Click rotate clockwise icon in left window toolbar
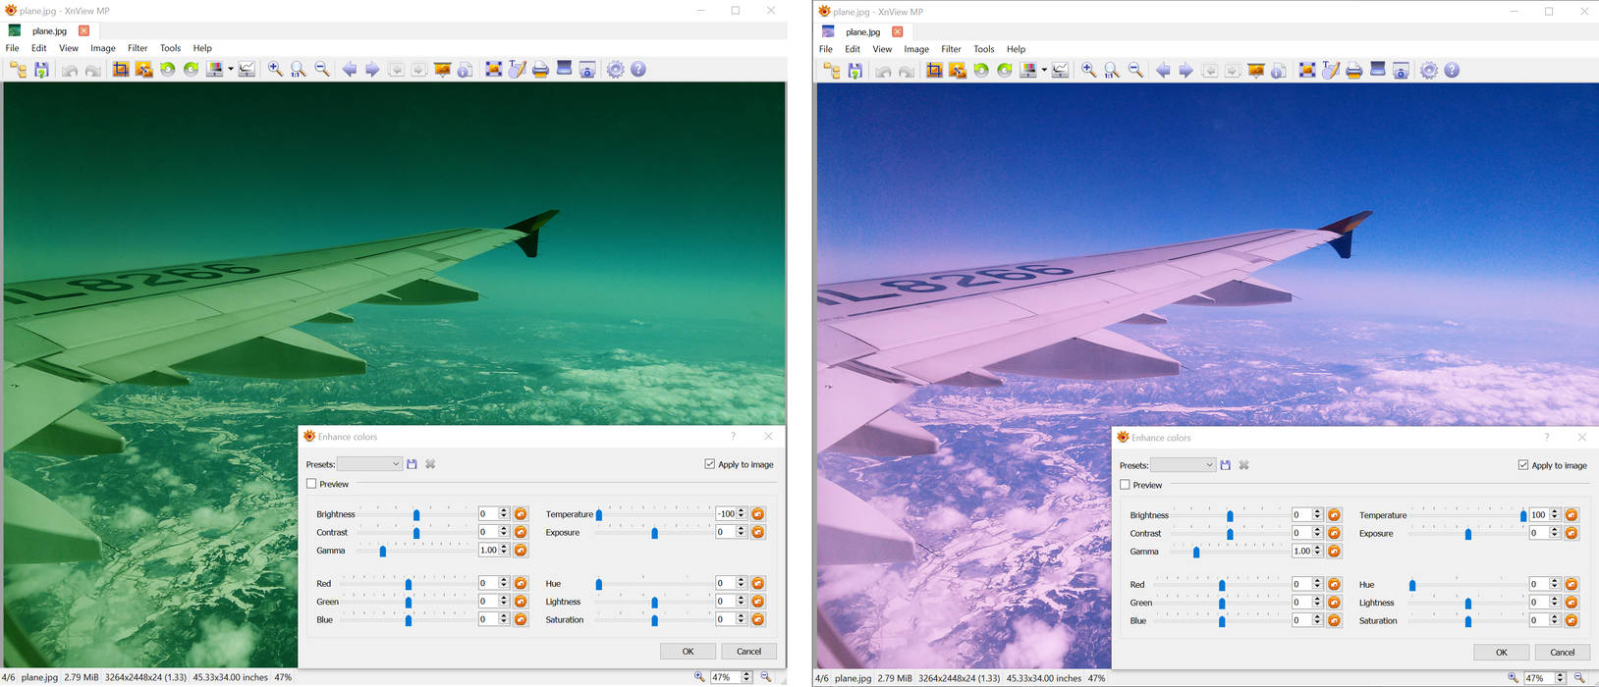Image resolution: width=1599 pixels, height=687 pixels. 192,70
